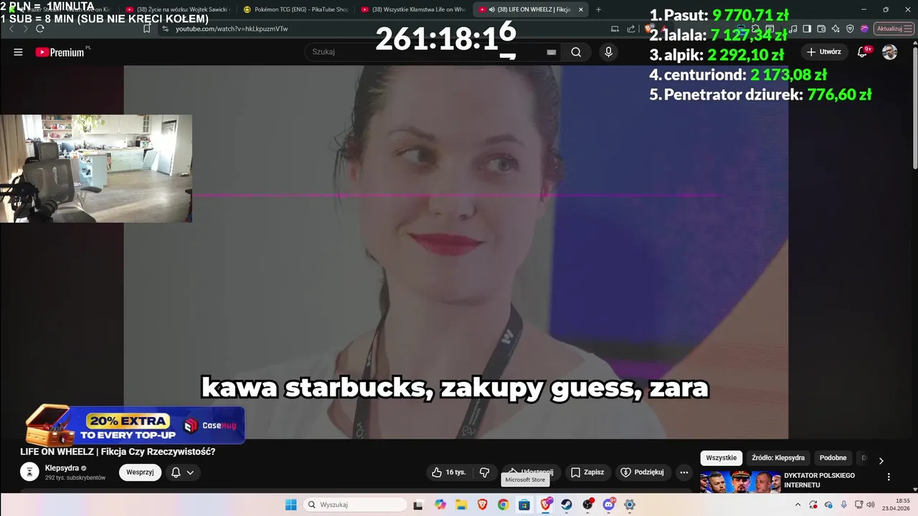This screenshot has width=918, height=516.
Task: Click the YouTube search magnifier button
Action: coord(576,52)
